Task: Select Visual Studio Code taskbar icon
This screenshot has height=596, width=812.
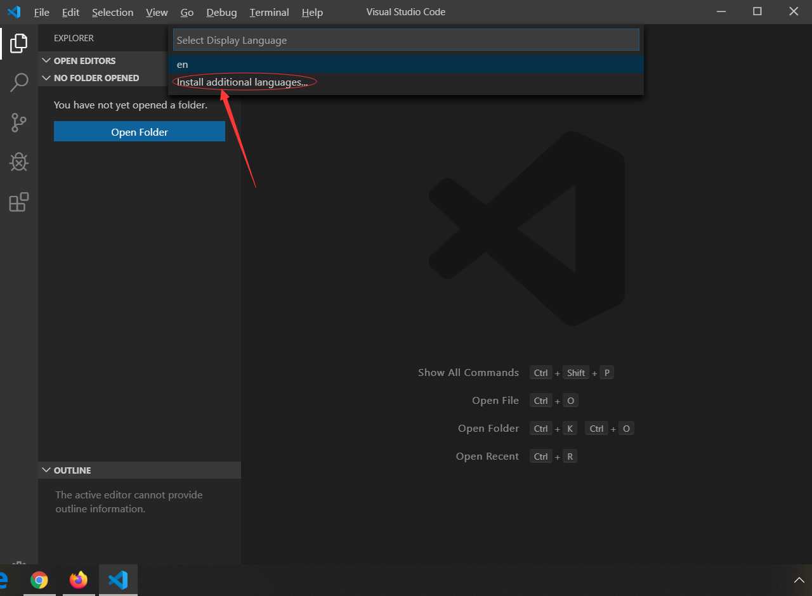Action: point(118,580)
